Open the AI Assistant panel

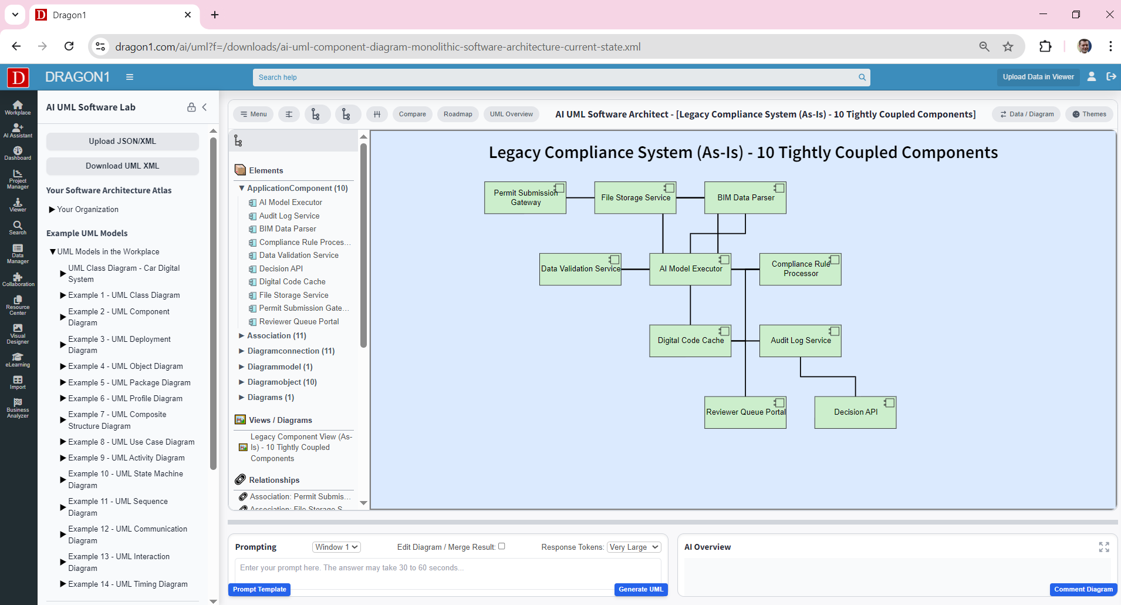tap(18, 130)
